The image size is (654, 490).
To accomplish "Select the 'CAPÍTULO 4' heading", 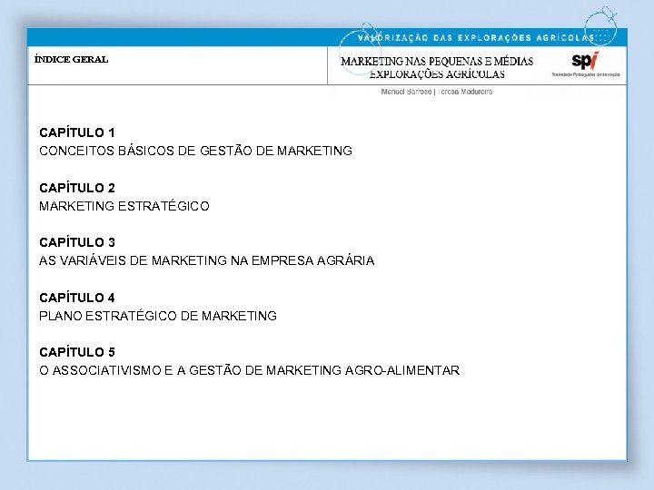I will (77, 298).
